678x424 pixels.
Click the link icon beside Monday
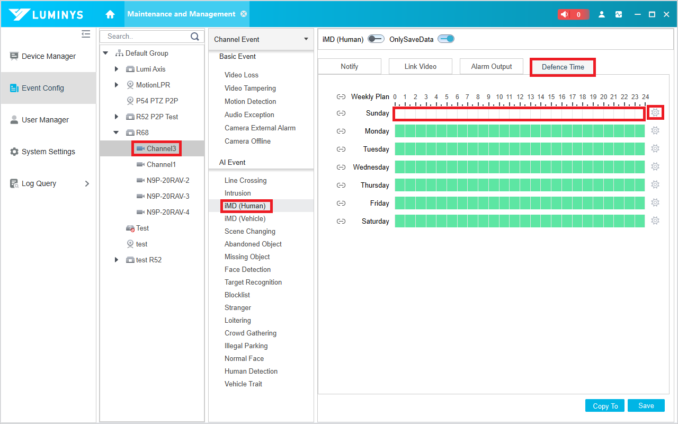(x=341, y=131)
